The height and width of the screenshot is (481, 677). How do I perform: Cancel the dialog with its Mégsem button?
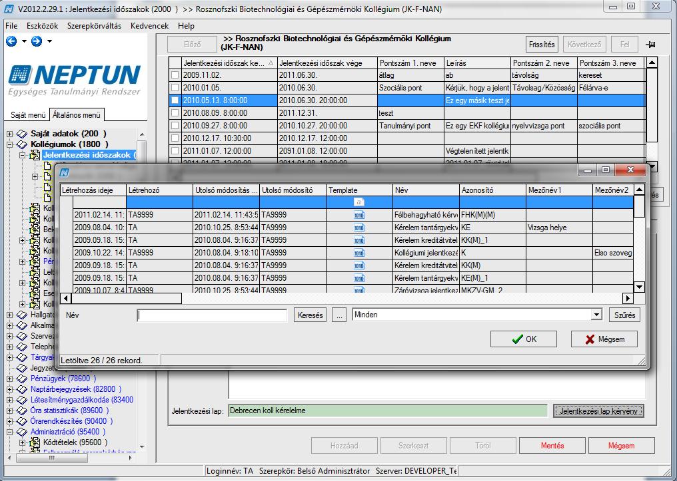[x=604, y=339]
